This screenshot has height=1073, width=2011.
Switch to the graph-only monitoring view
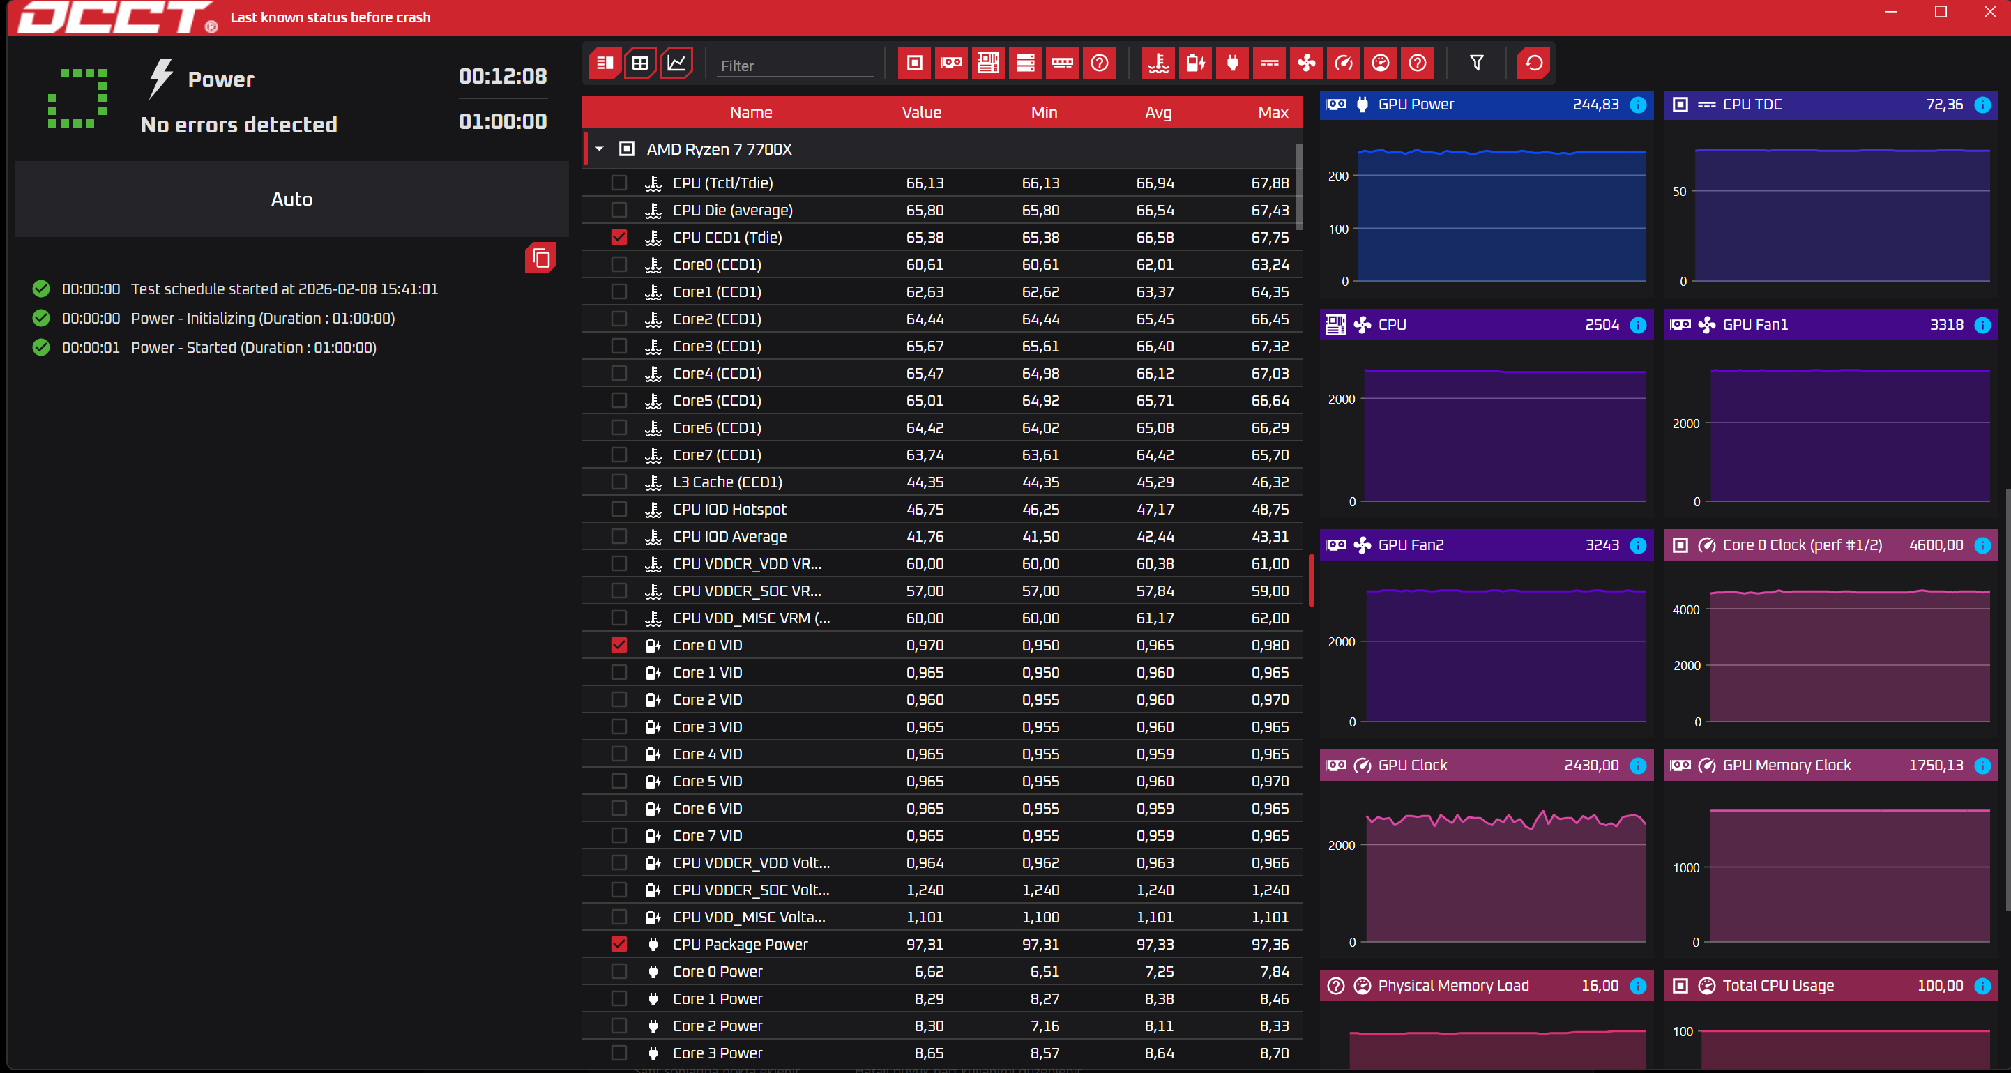click(677, 63)
